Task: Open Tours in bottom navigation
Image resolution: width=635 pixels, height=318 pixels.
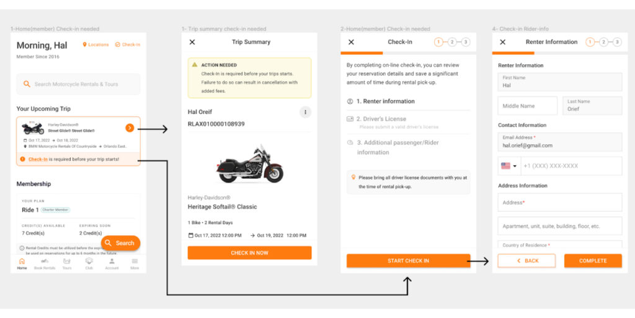Action: coord(67,264)
